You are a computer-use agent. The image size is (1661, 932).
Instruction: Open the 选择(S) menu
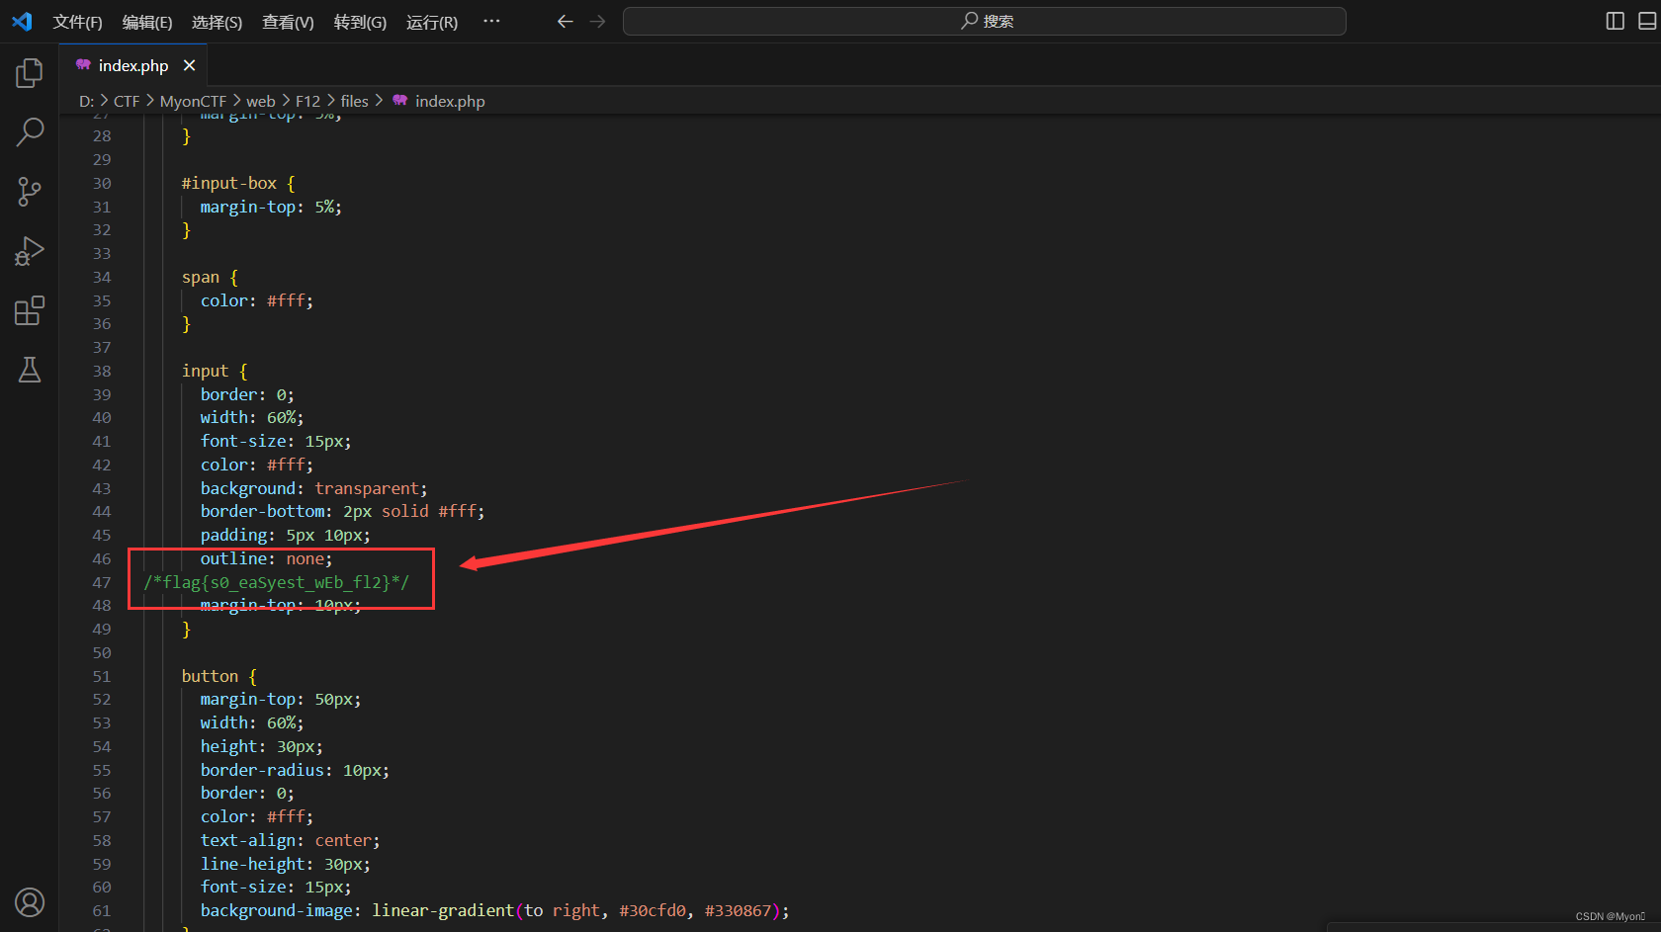pyautogui.click(x=217, y=22)
